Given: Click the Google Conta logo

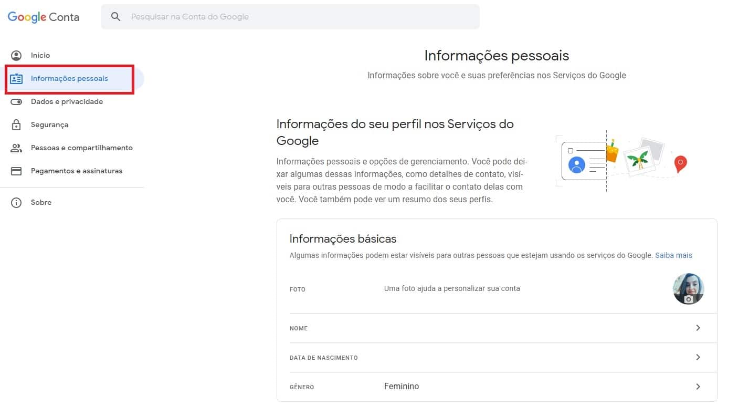Looking at the screenshot, I should click(x=43, y=17).
